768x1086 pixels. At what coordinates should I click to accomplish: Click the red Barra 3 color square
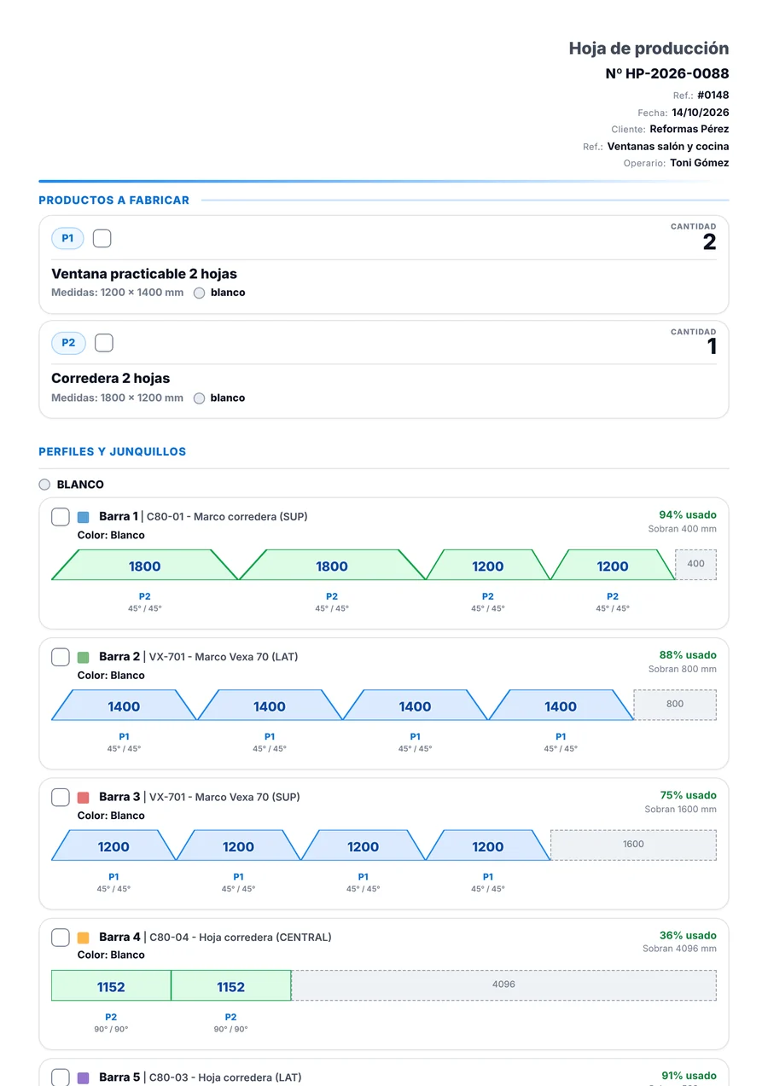83,798
